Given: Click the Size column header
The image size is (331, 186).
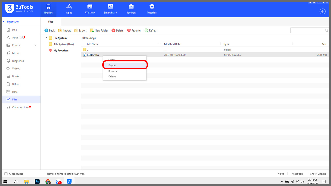Looking at the screenshot, I should click(x=324, y=44).
